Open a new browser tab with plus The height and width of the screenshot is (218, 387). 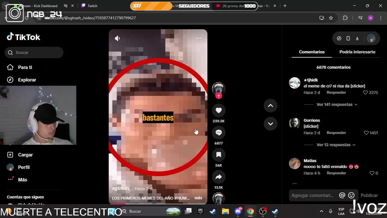pos(285,6)
